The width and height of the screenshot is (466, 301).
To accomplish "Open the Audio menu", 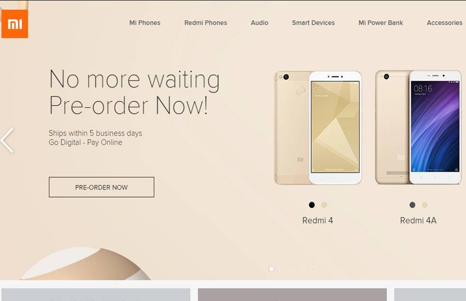I will click(259, 23).
